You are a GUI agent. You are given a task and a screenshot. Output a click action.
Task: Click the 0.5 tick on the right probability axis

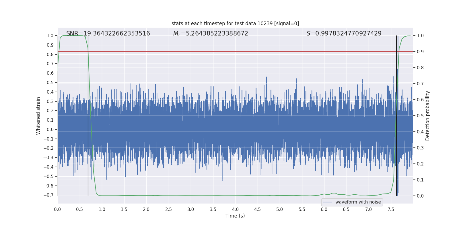[420, 116]
